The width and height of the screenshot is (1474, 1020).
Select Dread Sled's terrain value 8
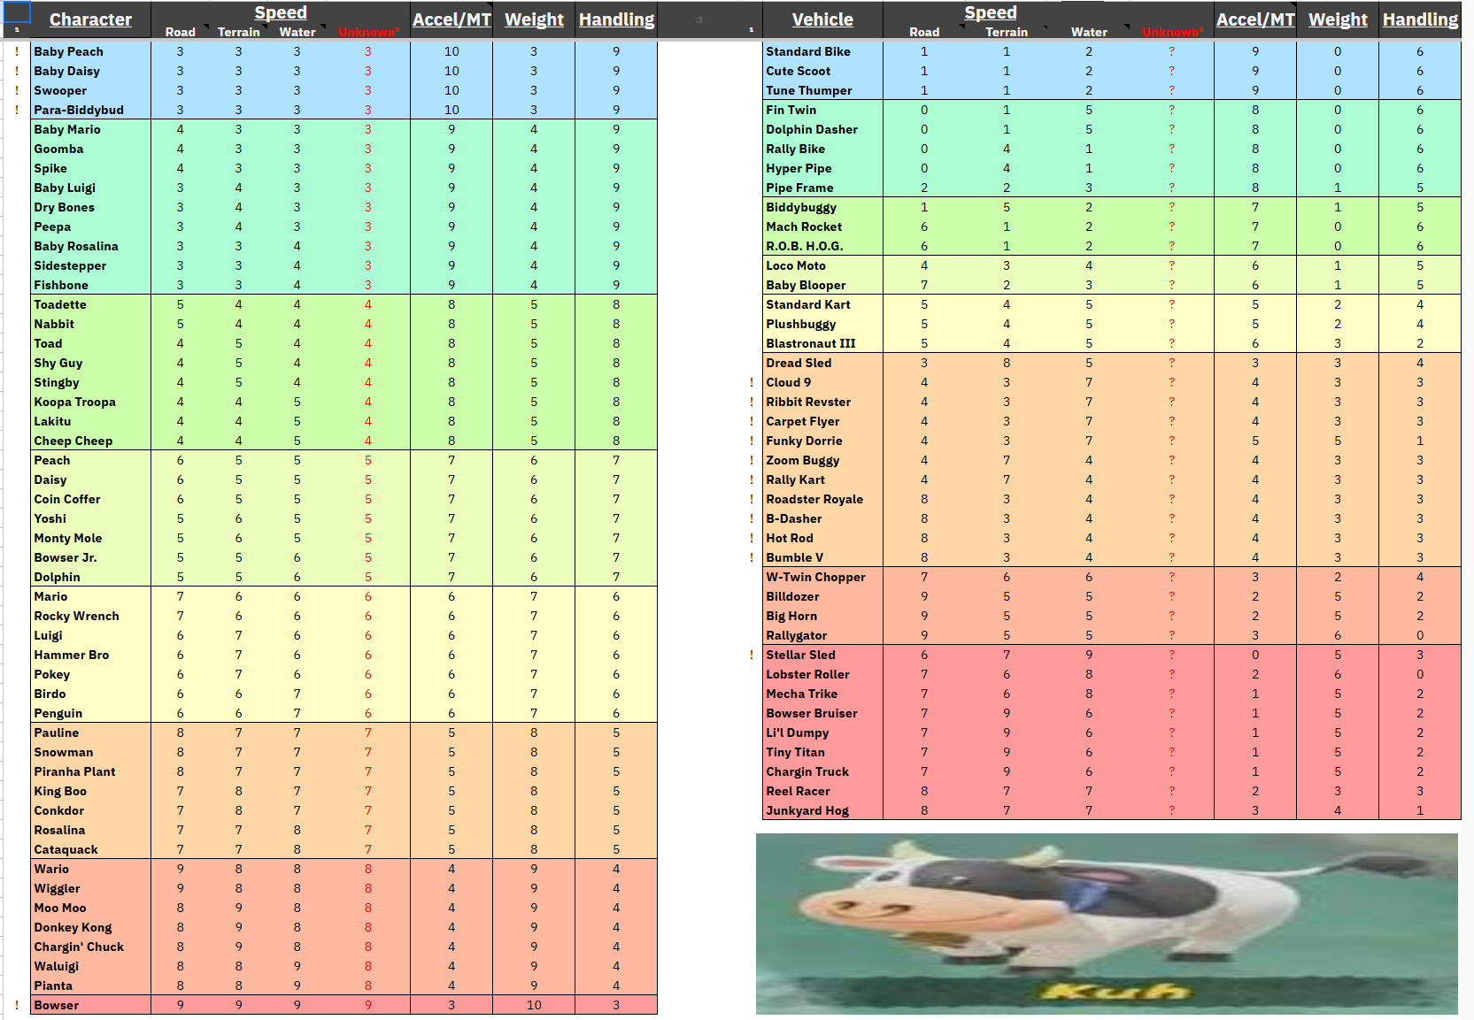[1007, 363]
